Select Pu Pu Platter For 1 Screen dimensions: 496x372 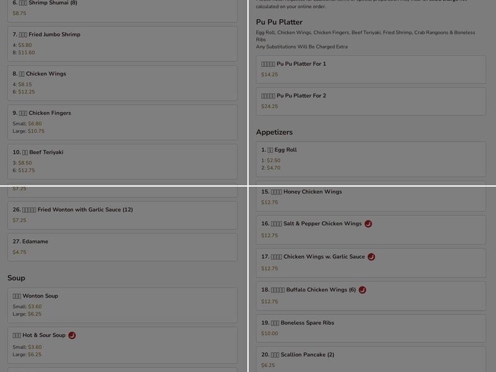click(370, 69)
